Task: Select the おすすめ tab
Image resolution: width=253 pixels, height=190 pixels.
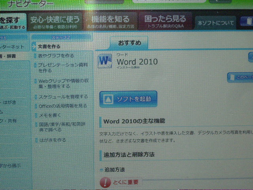Action: (x=129, y=43)
